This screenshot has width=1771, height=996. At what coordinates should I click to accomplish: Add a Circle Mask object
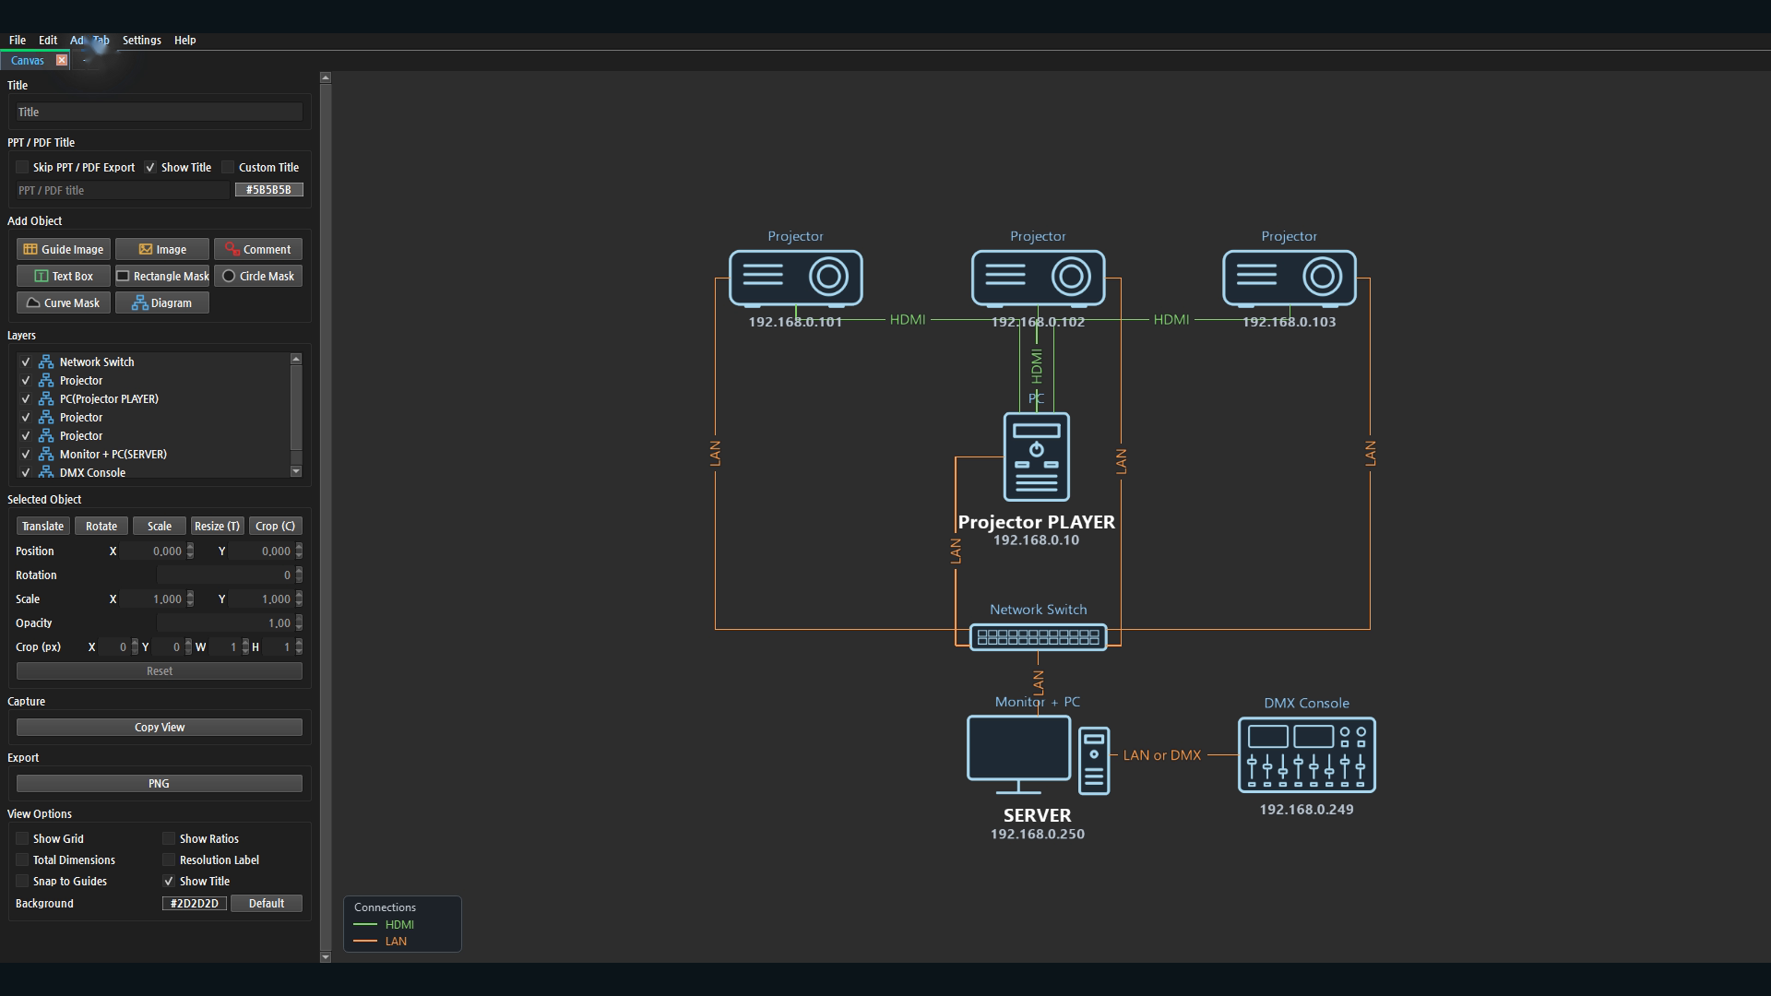[x=258, y=276]
